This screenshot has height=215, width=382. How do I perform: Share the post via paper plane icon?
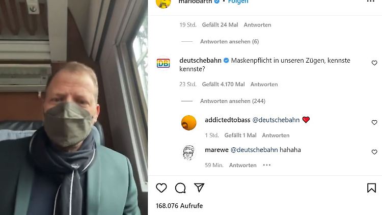[x=199, y=187]
